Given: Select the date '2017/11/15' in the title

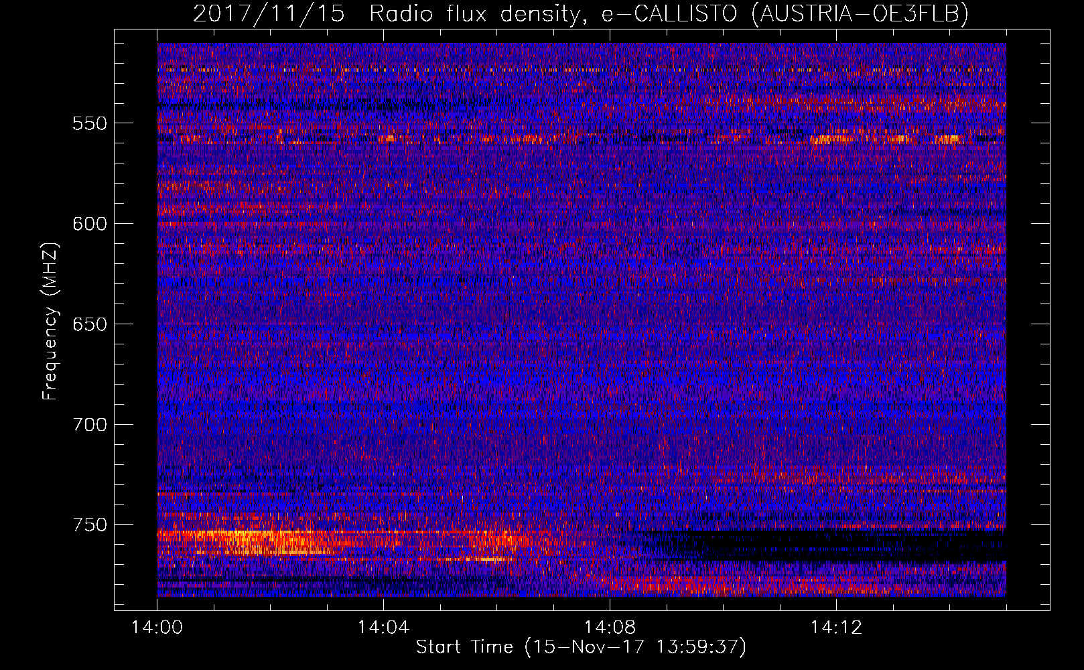Looking at the screenshot, I should click(x=269, y=13).
